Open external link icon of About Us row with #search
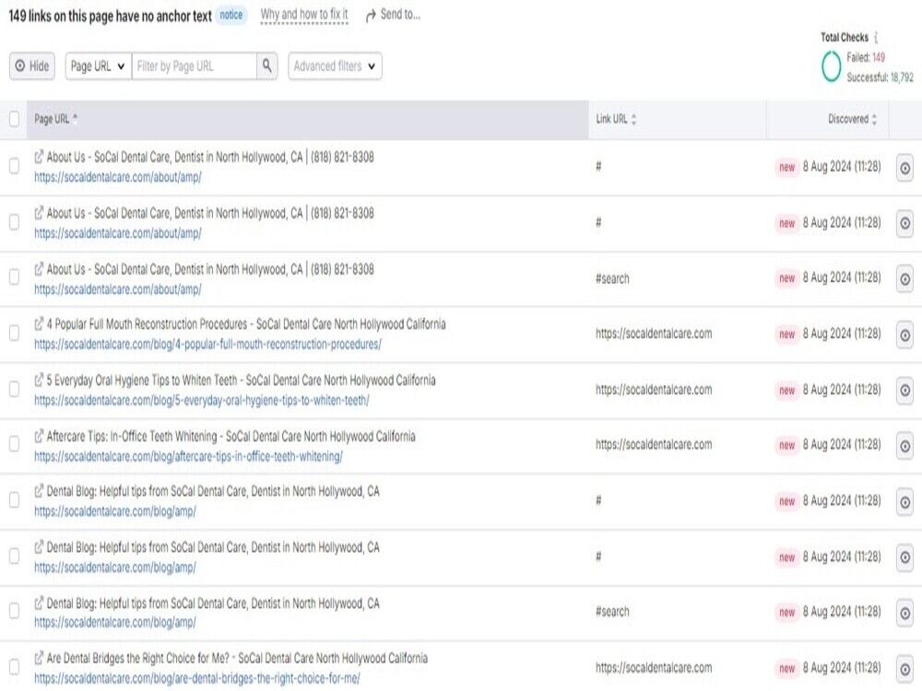Viewport: 922px width, 691px height. tap(39, 269)
